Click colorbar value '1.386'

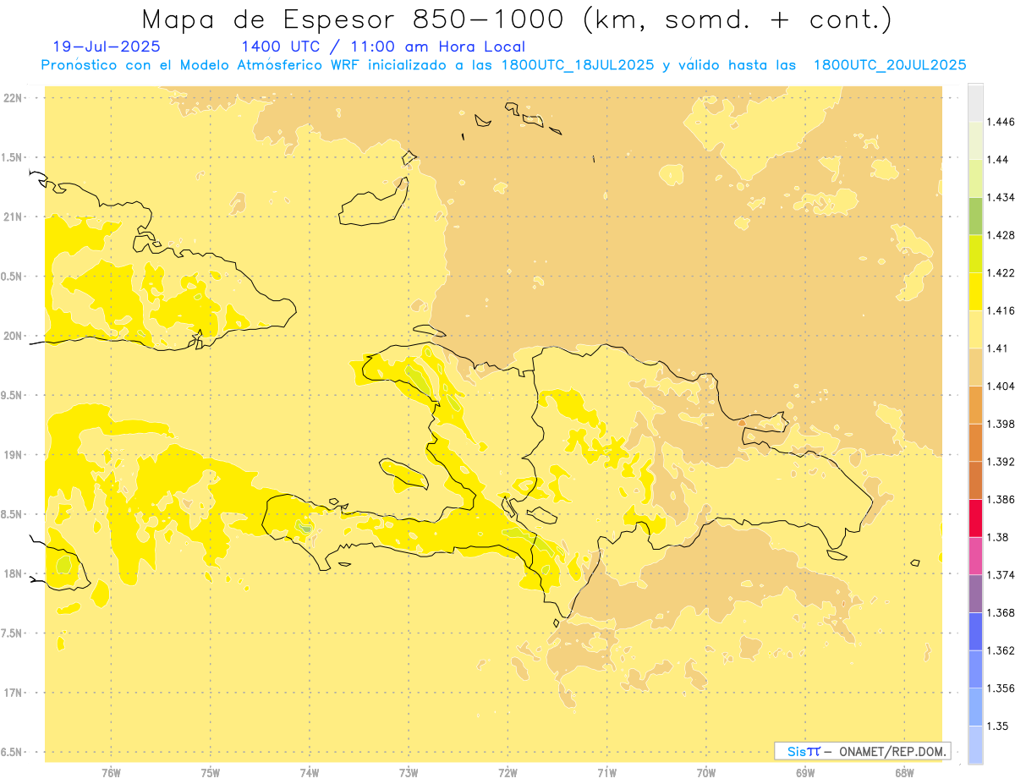pos(1001,499)
